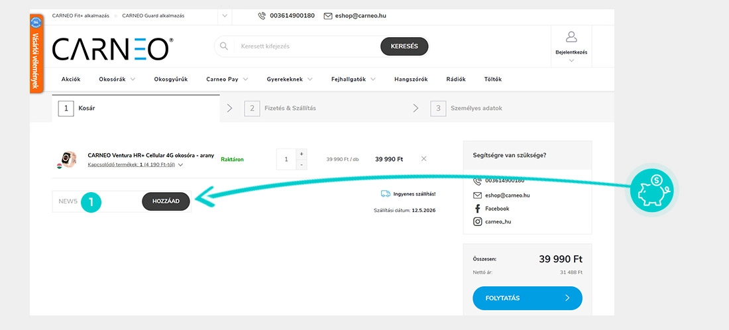
Task: Click the Raktáron stock status text
Action: pos(232,160)
